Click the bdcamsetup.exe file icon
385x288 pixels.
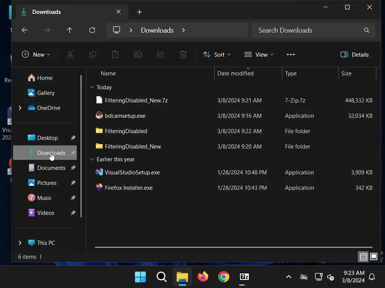99,115
